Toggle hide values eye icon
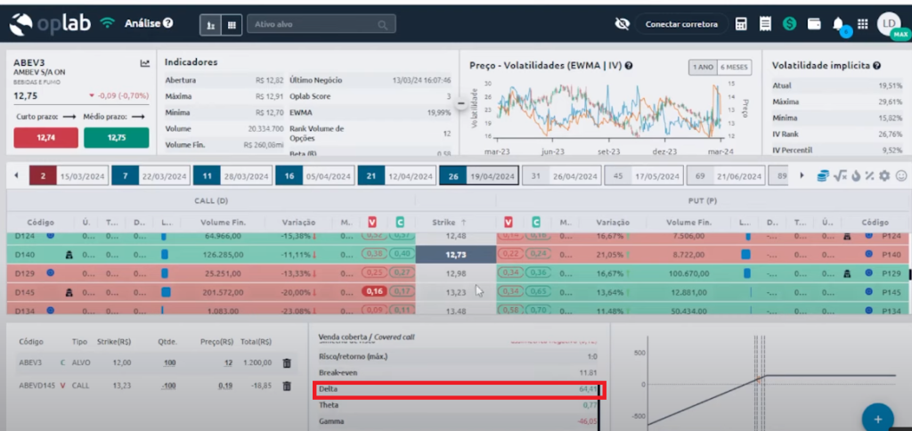The width and height of the screenshot is (912, 431). tap(622, 24)
